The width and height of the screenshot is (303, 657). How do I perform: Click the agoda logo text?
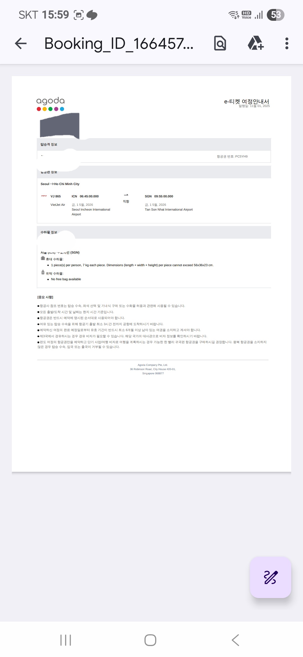click(50, 101)
